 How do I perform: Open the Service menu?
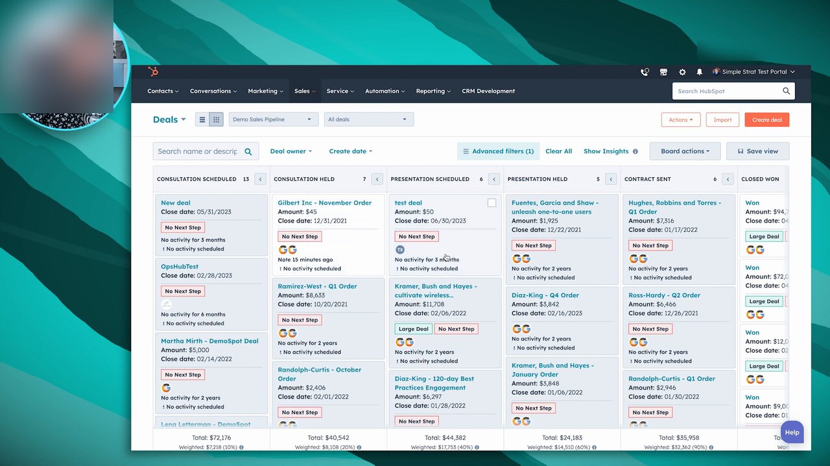(x=340, y=91)
